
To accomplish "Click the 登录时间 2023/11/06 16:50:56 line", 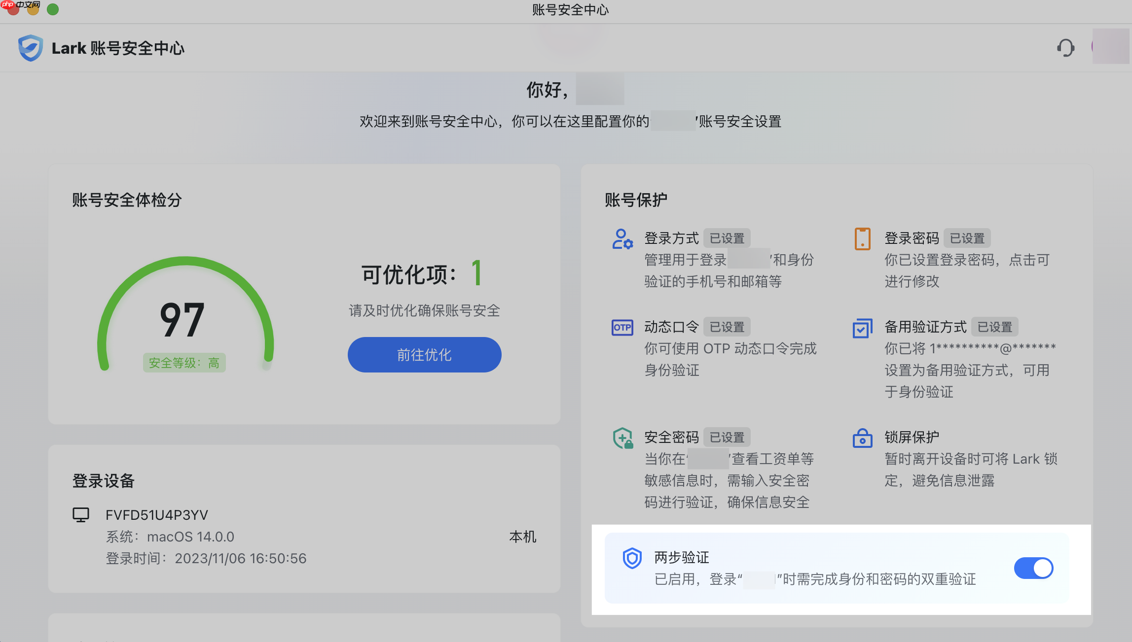I will [206, 558].
